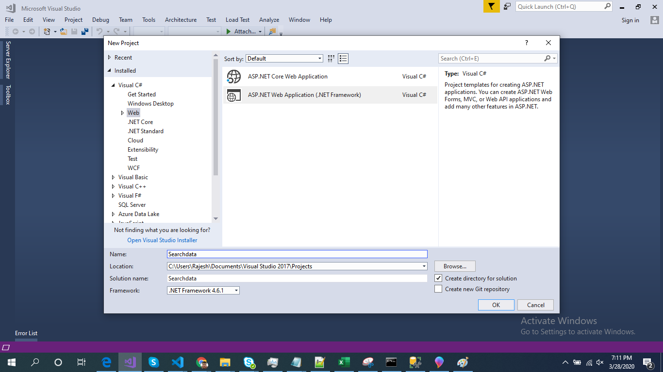This screenshot has width=663, height=372.
Task: Open the Framework version dropdown
Action: (203, 291)
